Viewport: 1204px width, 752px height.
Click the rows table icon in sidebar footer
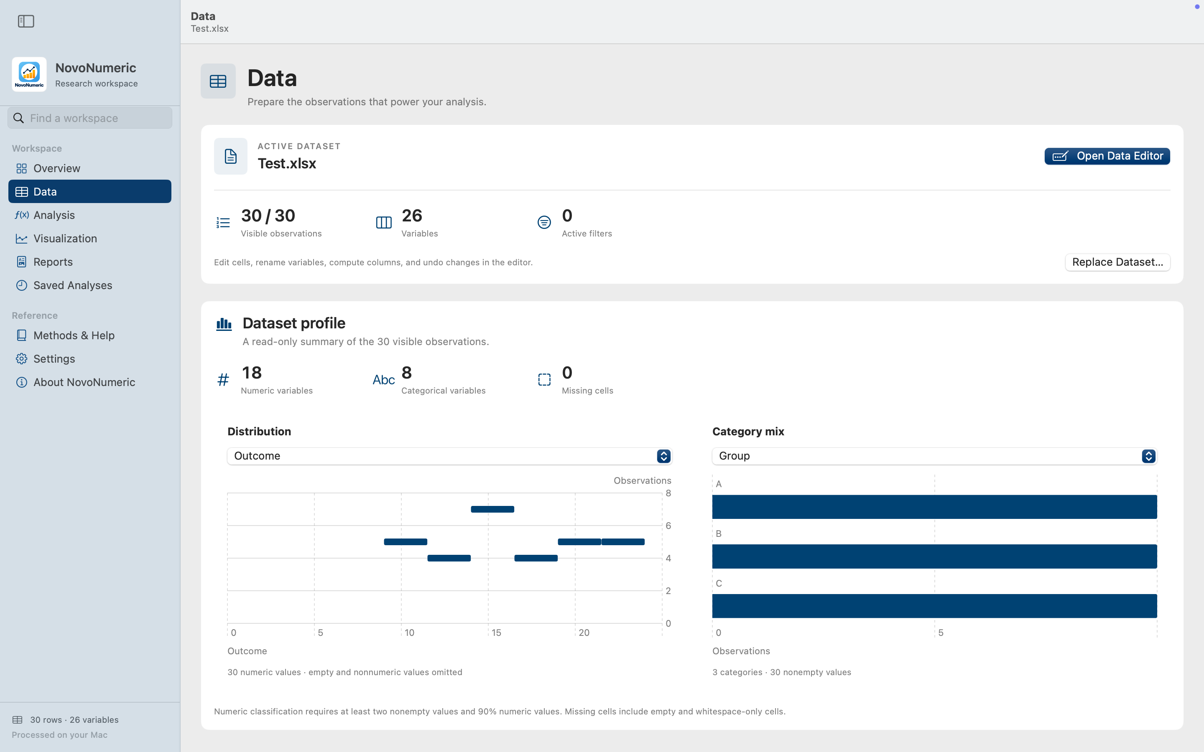coord(18,720)
